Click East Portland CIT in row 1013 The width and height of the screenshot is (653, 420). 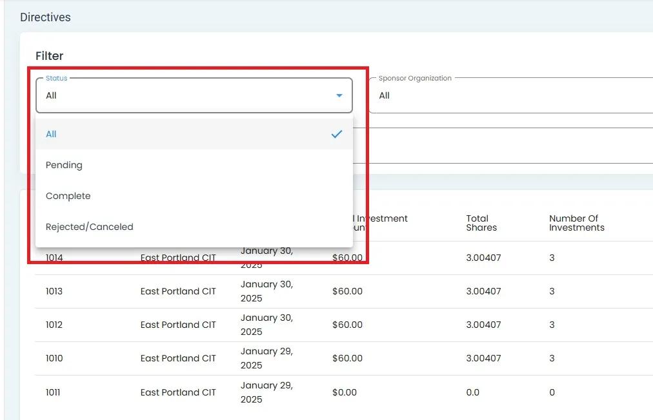click(x=178, y=291)
